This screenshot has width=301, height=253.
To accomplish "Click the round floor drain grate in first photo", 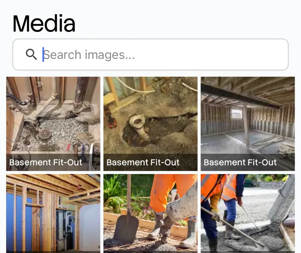I will [45, 134].
